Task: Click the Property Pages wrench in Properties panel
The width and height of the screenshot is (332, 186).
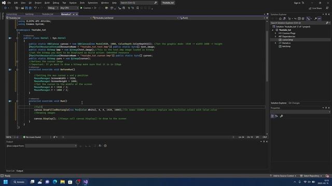Action: point(282,116)
